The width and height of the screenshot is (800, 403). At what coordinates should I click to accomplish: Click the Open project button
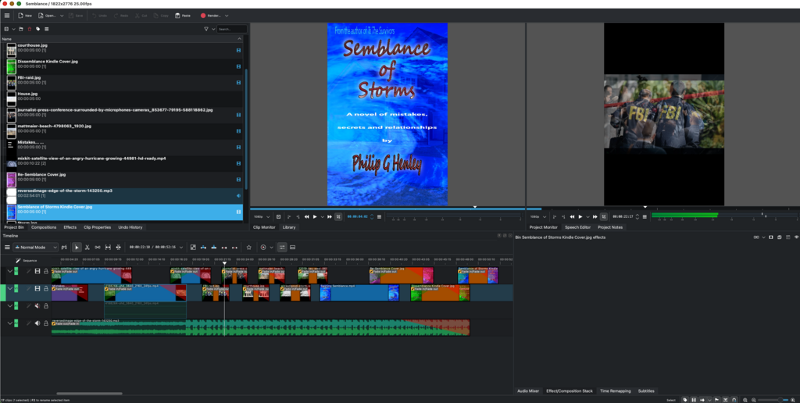(48, 16)
